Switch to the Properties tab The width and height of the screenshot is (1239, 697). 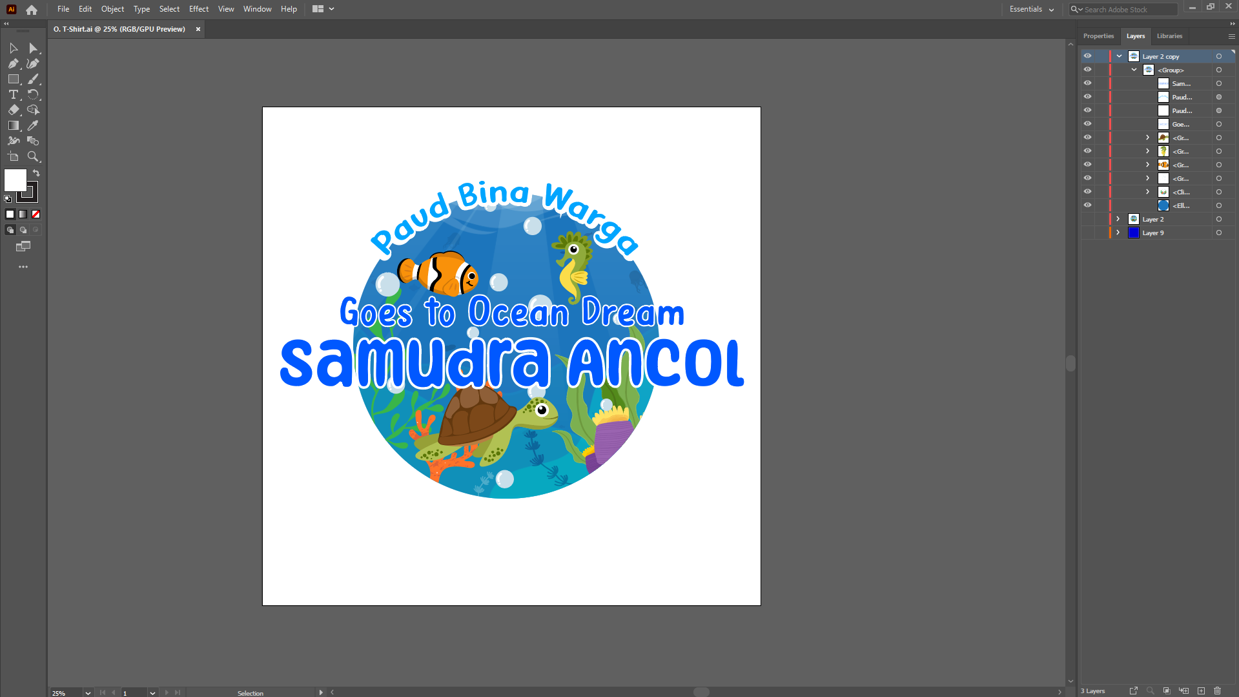(x=1098, y=36)
